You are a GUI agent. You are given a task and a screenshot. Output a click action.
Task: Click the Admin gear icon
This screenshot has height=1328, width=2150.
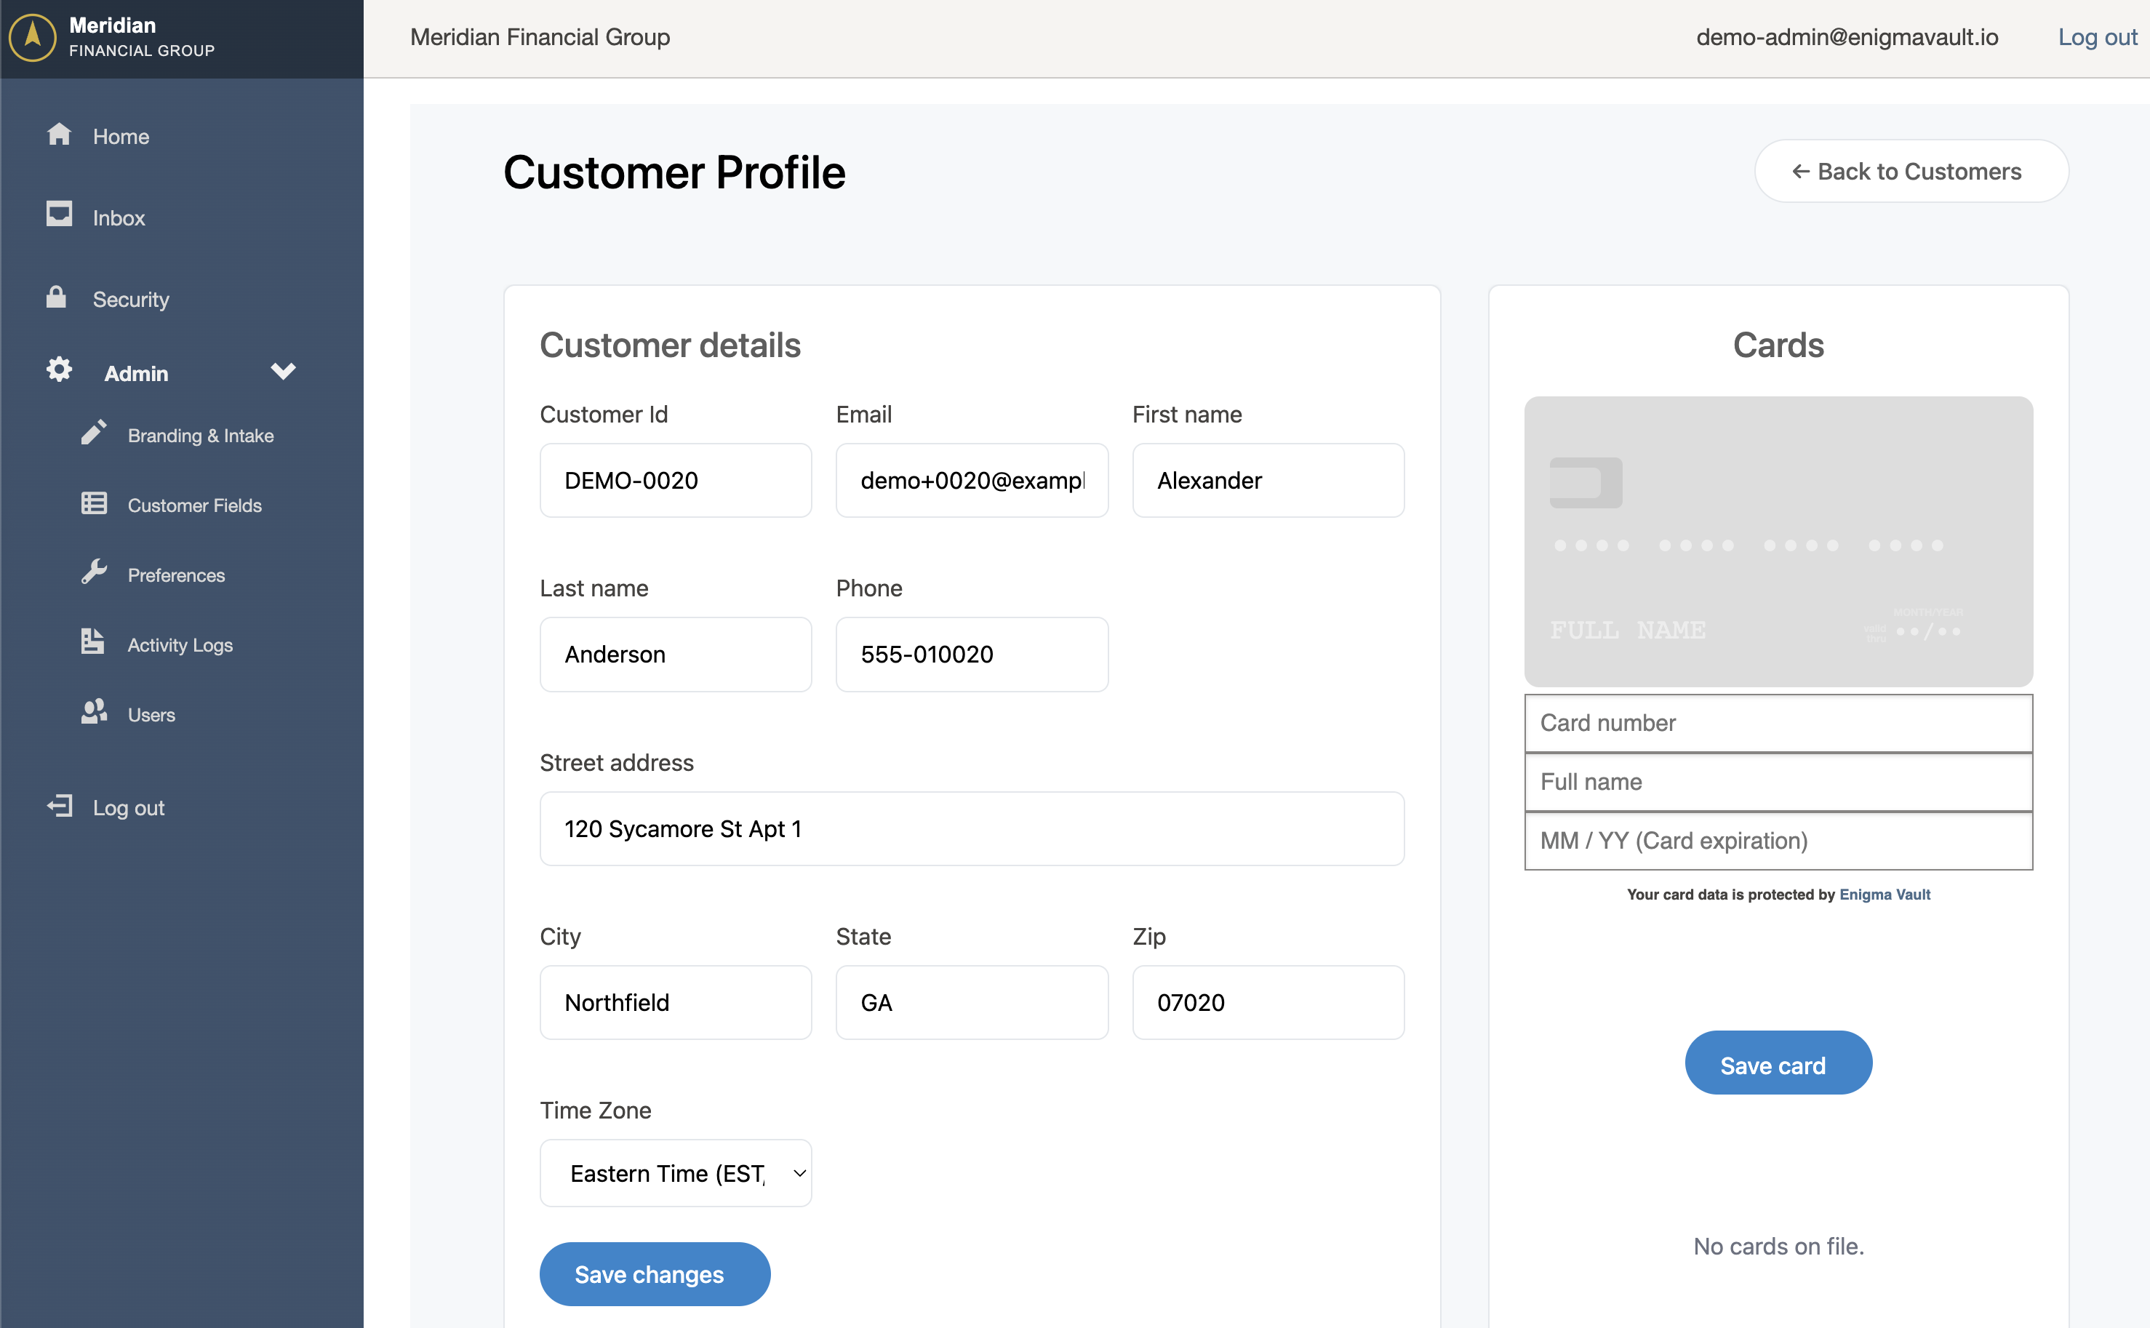58,369
